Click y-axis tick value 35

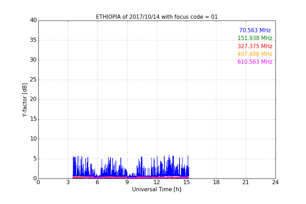coord(33,40)
